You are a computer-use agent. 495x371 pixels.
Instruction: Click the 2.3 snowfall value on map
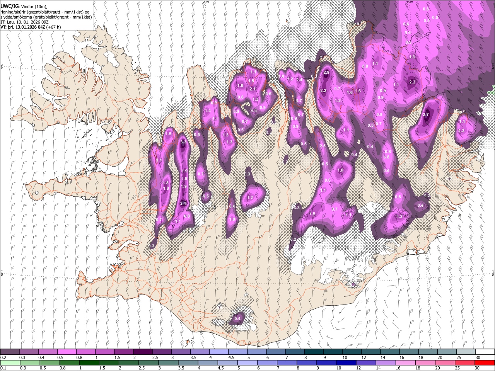[412, 82]
